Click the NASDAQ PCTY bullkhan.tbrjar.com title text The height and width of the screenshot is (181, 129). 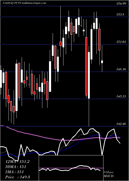click(x=24, y=3)
